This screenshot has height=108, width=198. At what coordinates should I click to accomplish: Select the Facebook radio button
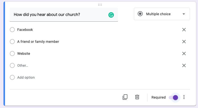click(x=12, y=30)
